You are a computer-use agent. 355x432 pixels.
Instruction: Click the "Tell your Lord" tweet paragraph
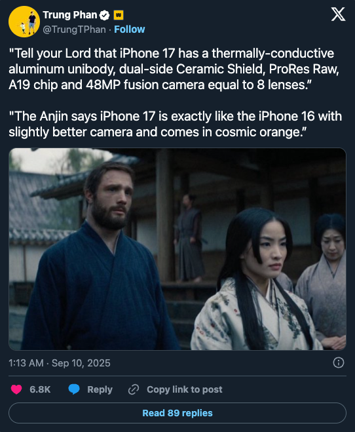[175, 69]
